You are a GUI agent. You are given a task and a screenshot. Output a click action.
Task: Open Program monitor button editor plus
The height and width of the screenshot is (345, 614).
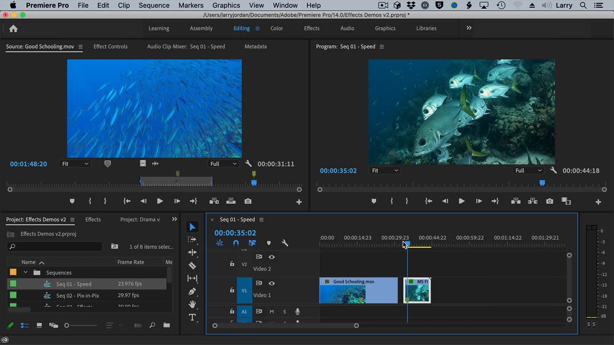tap(598, 202)
